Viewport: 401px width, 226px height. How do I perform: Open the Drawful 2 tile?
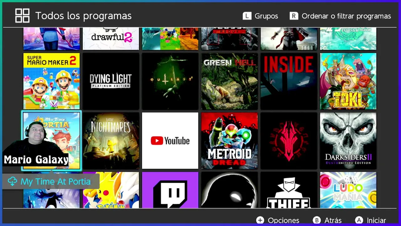point(111,39)
